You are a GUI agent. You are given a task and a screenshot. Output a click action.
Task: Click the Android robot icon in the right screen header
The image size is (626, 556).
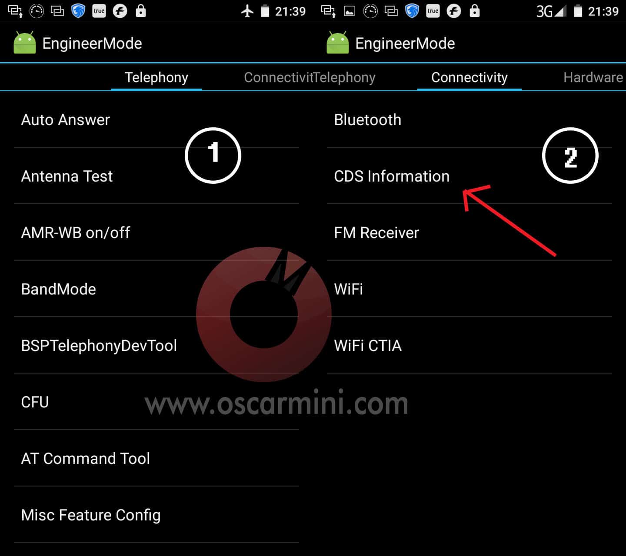click(x=338, y=43)
